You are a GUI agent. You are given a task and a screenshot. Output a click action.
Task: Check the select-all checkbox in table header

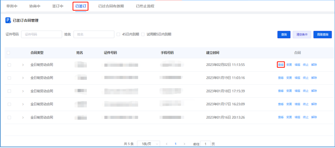click(x=9, y=53)
